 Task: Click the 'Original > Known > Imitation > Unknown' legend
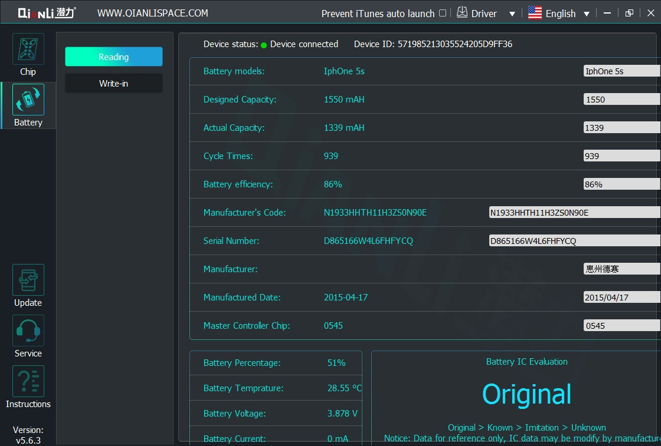click(527, 428)
